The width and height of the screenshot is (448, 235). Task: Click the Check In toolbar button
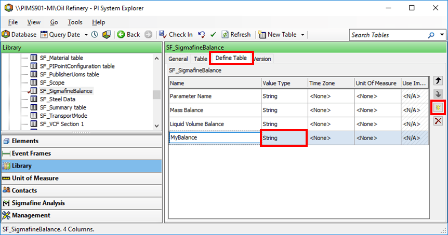click(x=176, y=35)
